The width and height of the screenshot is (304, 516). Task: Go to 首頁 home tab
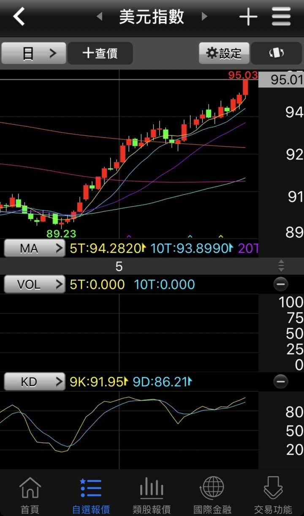tap(30, 495)
